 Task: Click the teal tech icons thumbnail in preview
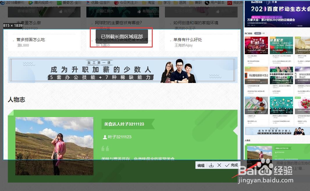click(x=281, y=105)
